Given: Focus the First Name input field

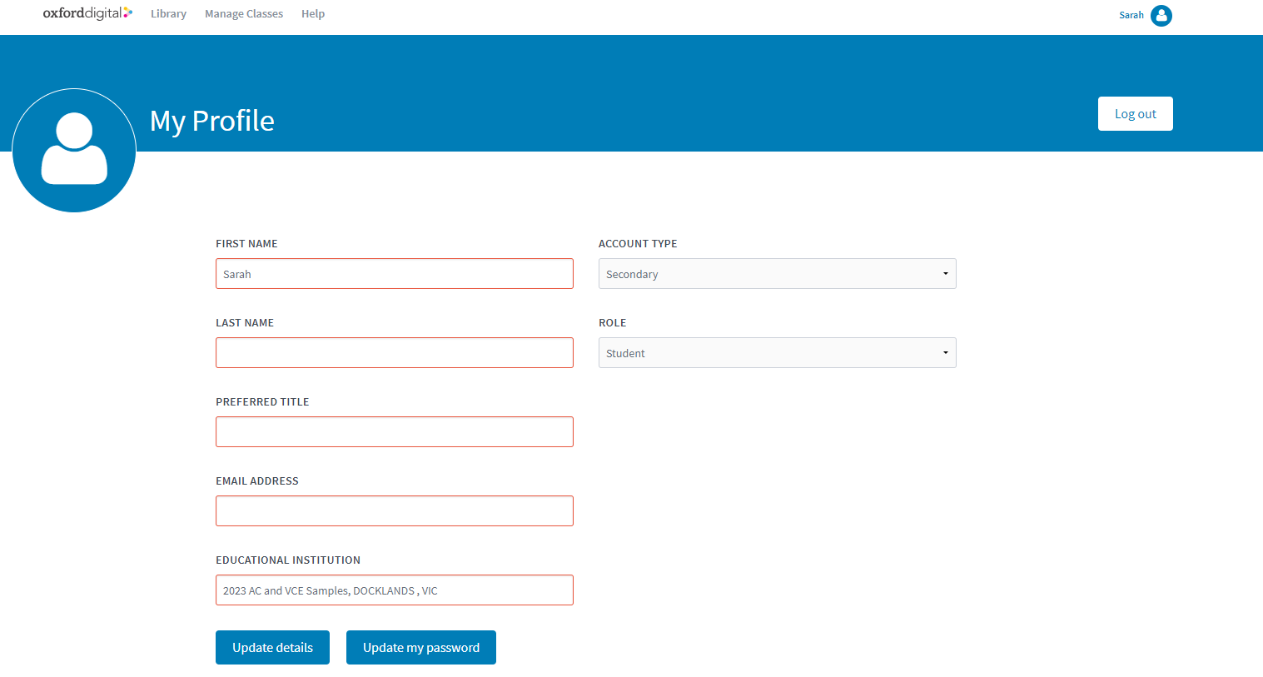Looking at the screenshot, I should [394, 274].
